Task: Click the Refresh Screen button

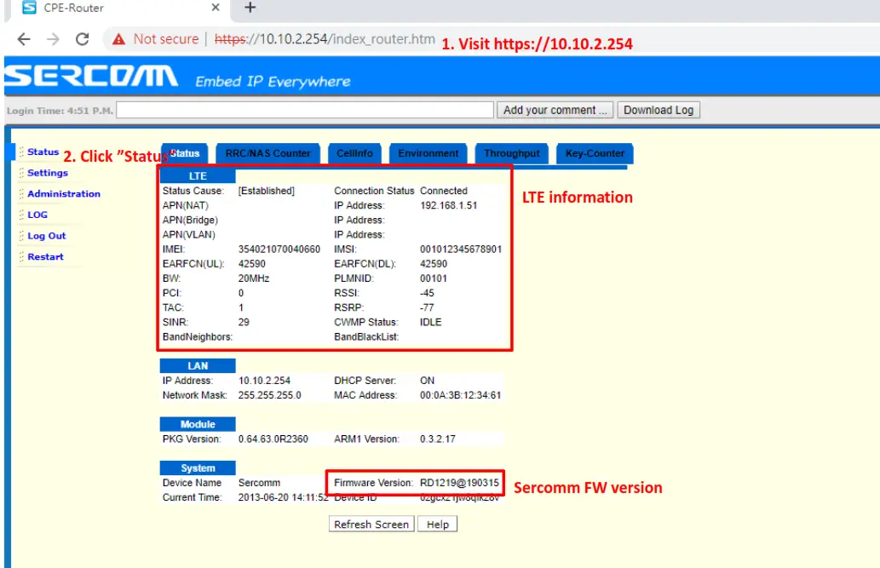Action: tap(371, 524)
